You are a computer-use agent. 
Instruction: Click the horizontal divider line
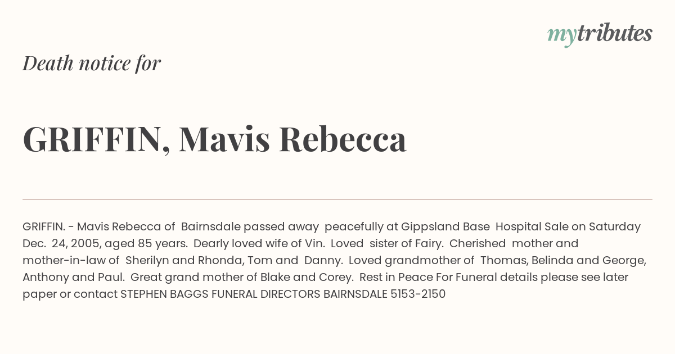(x=337, y=199)
